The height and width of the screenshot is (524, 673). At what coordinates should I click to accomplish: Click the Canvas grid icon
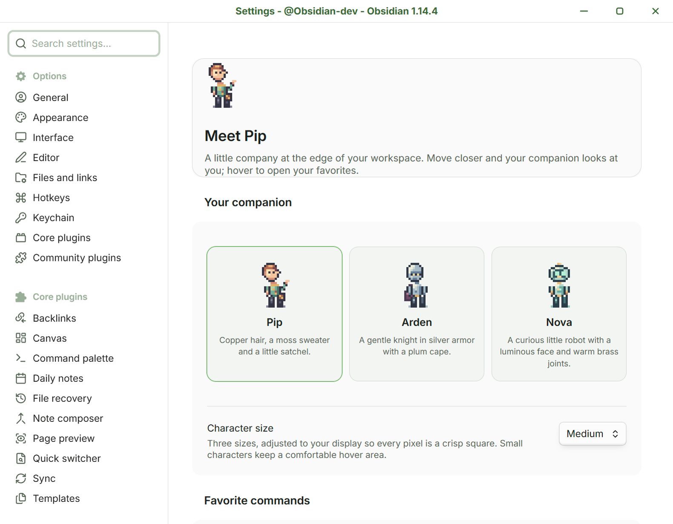tap(21, 338)
